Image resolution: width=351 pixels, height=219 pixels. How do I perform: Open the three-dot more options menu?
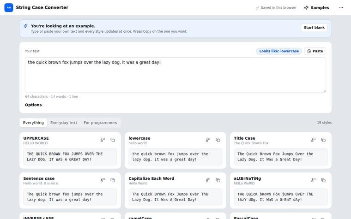click(x=341, y=7)
